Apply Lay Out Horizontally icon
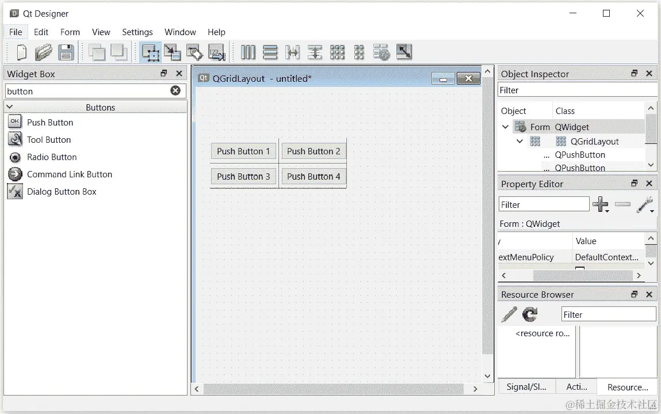Viewport: 661px width, 414px height. coord(249,53)
